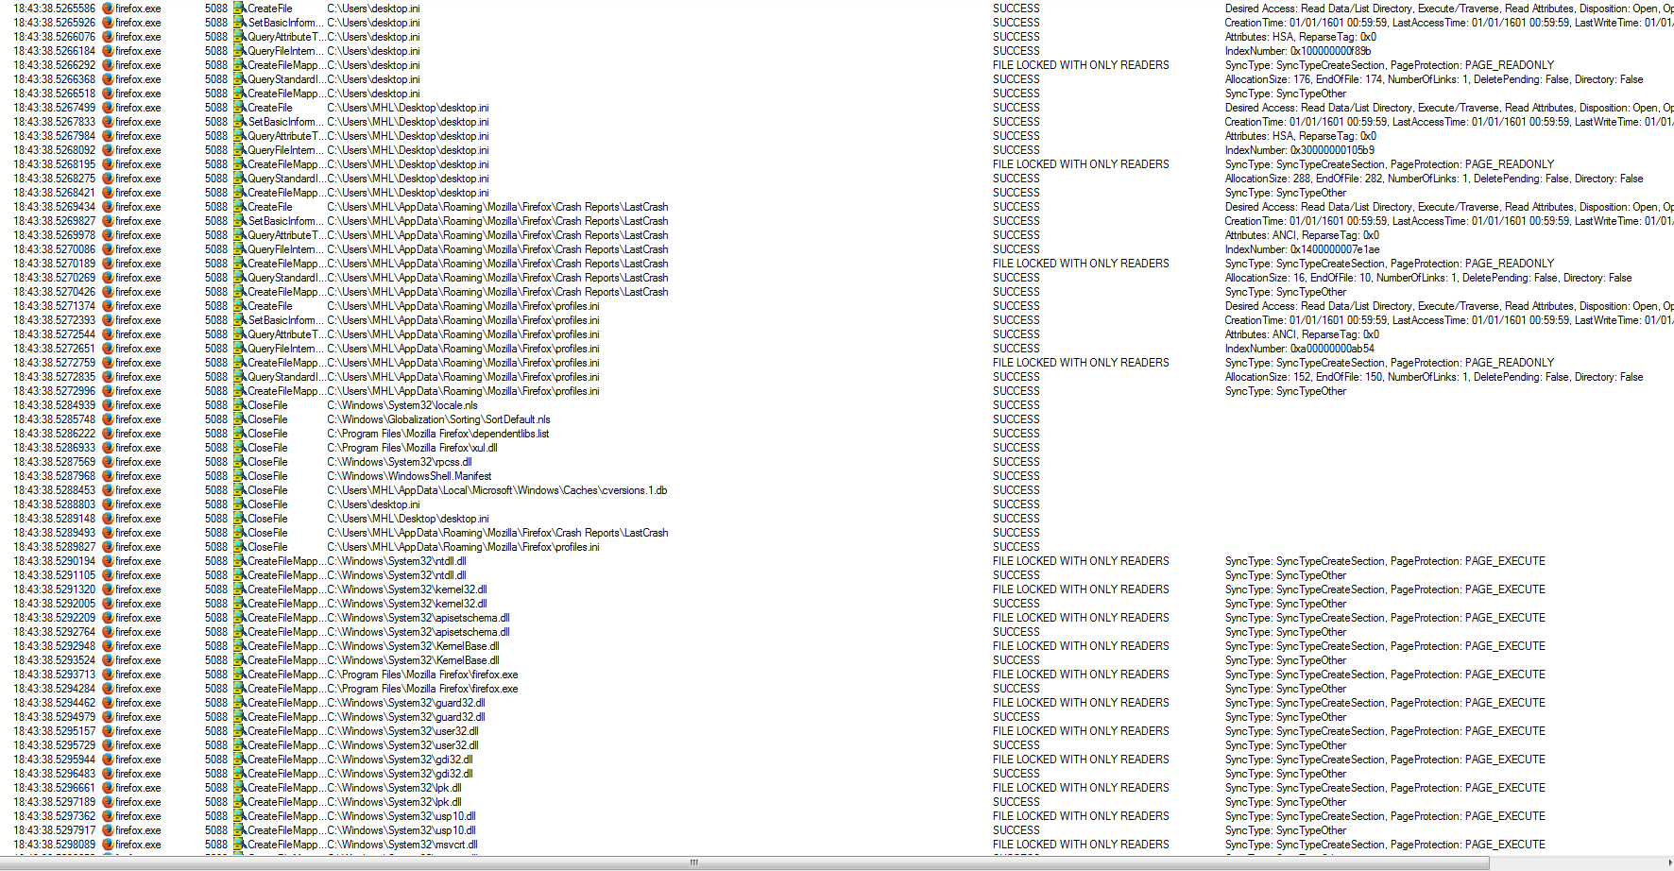Click the Firefox icon in row 18:43:38.5292209
The width and height of the screenshot is (1674, 871).
pyautogui.click(x=108, y=618)
